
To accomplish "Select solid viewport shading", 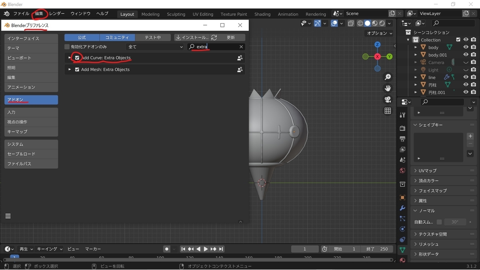I will click(367, 23).
